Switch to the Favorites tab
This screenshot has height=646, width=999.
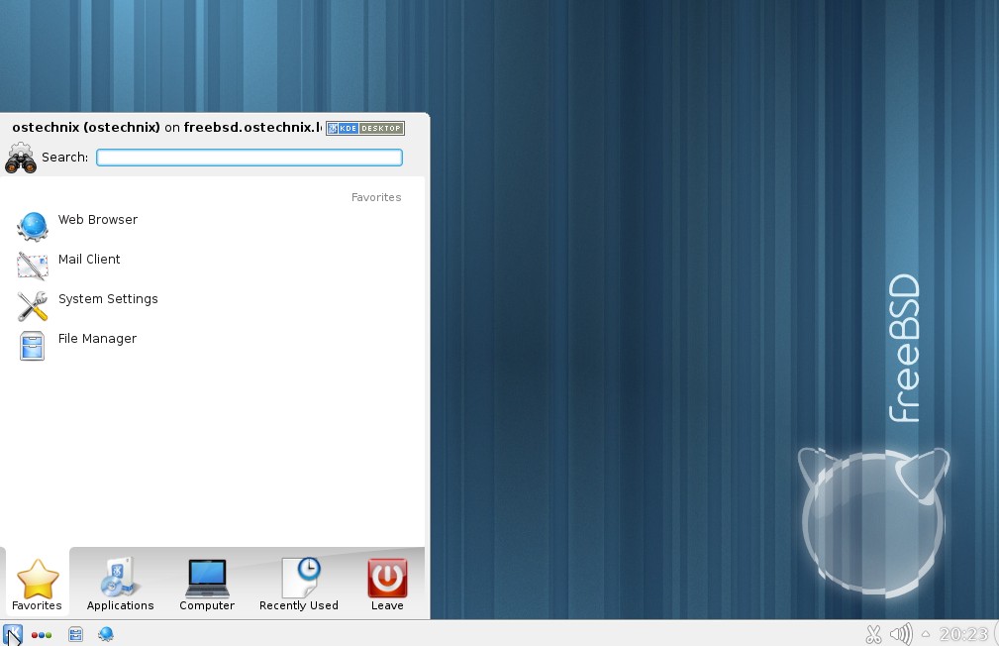coord(37,584)
